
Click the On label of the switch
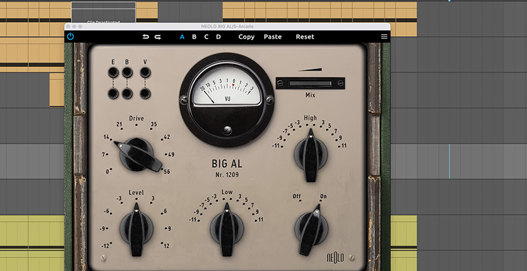[323, 196]
